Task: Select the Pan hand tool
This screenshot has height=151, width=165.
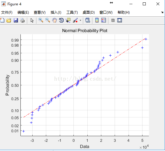Action: click(x=55, y=20)
